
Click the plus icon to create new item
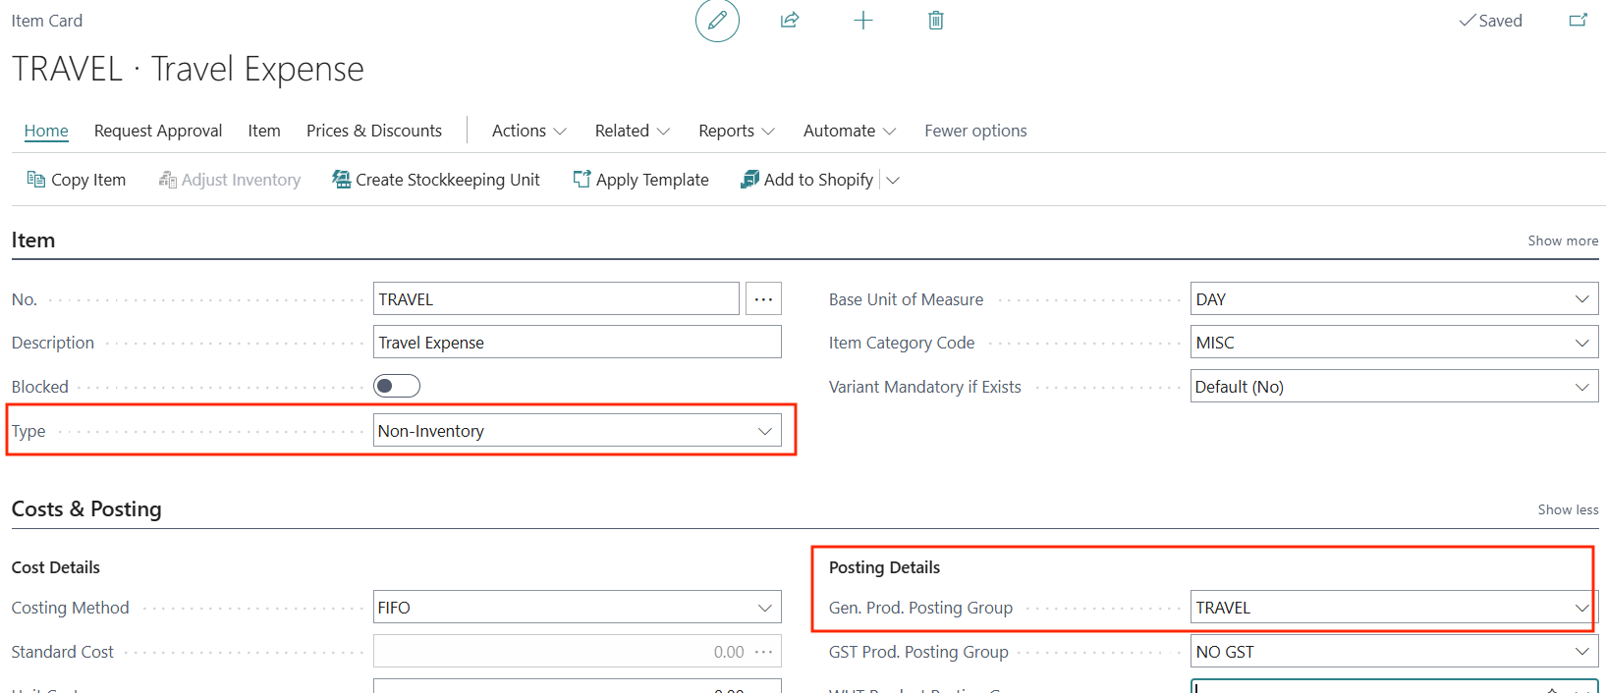[x=862, y=21]
